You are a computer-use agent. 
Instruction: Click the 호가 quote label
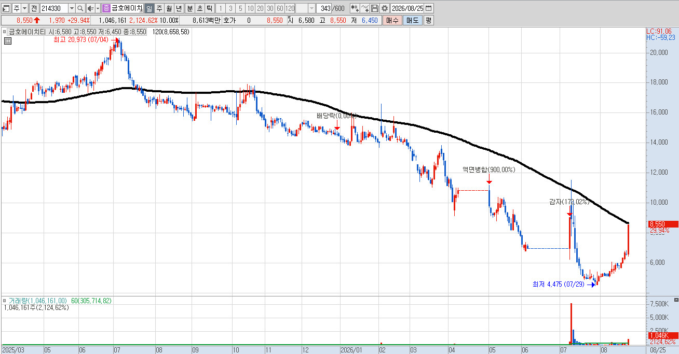point(229,20)
